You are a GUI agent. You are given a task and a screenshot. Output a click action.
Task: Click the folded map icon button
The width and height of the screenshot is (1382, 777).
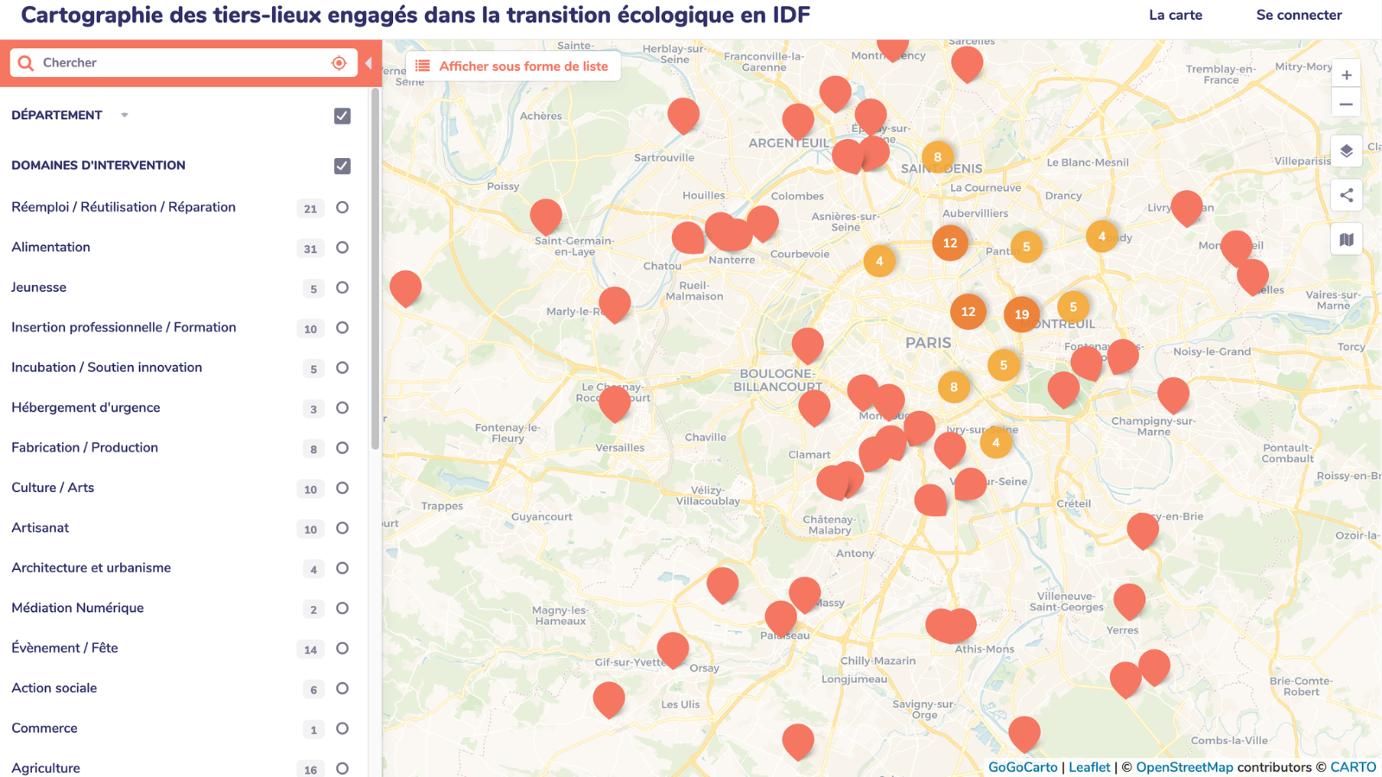pyautogui.click(x=1346, y=240)
